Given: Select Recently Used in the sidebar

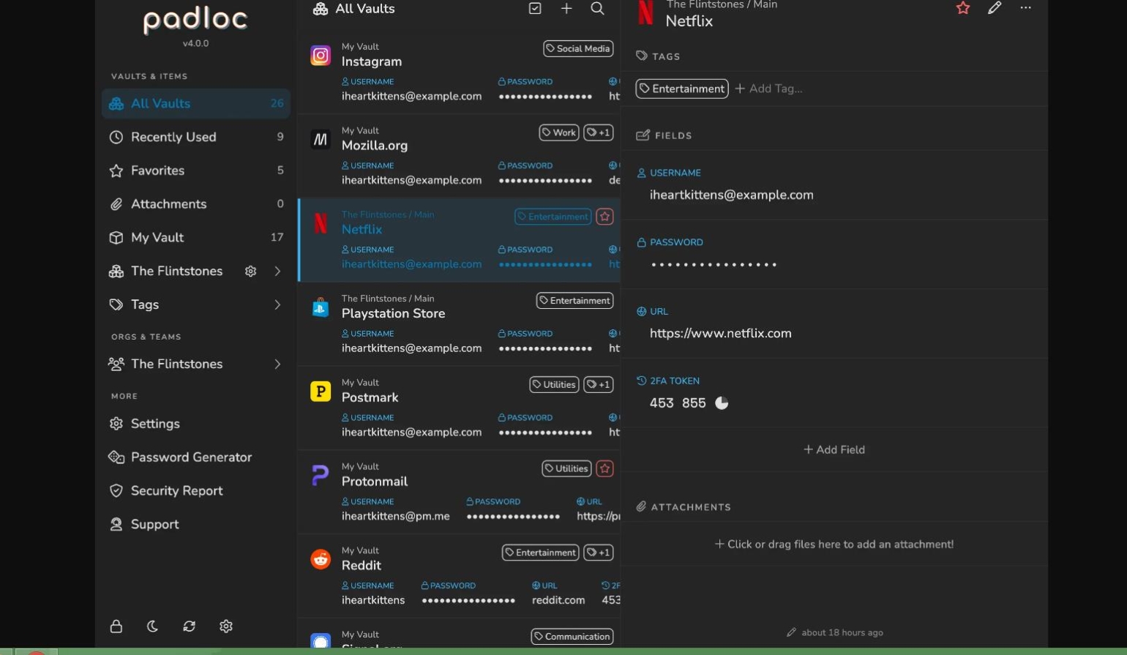Looking at the screenshot, I should (x=173, y=137).
